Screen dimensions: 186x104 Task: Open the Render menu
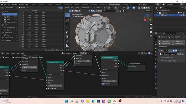click(x=15, y=4)
